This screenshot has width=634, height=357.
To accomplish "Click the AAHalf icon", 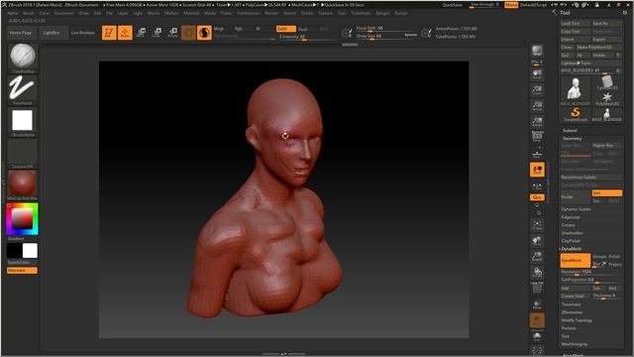I will (x=537, y=122).
